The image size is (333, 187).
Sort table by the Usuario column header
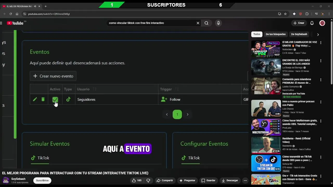[83, 89]
